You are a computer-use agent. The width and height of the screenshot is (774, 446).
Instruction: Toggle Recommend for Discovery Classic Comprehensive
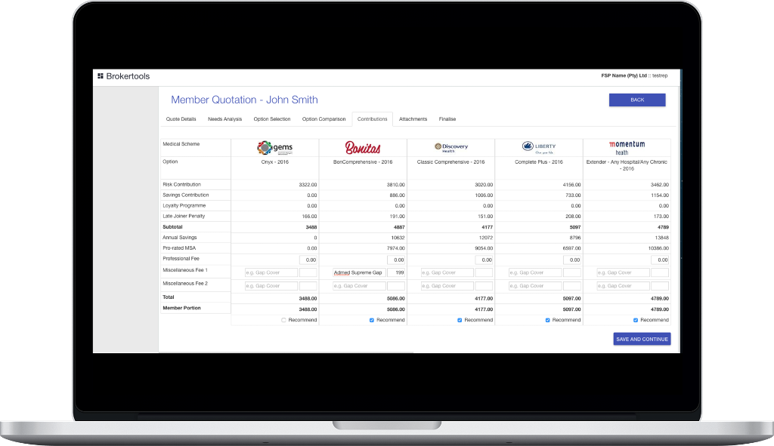(x=460, y=320)
